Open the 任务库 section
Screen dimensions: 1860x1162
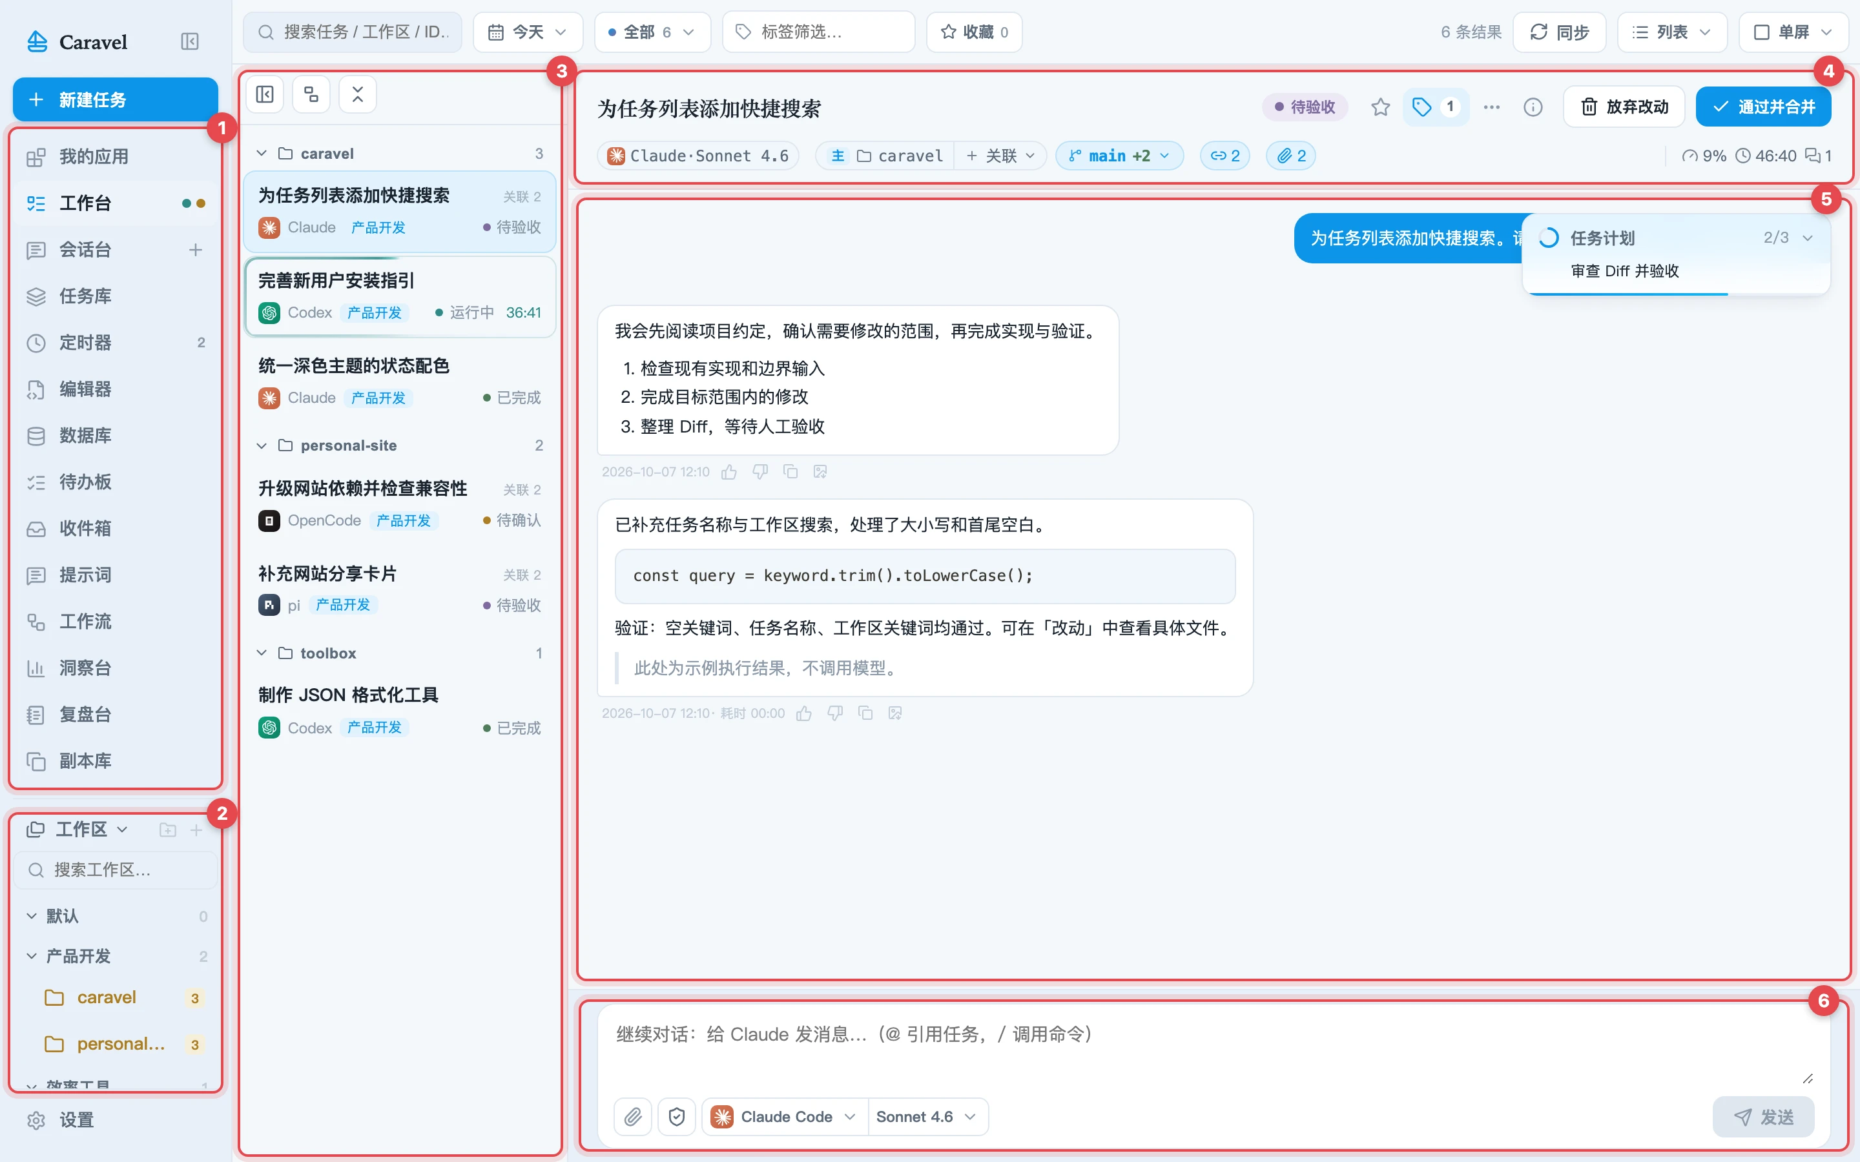coord(116,296)
